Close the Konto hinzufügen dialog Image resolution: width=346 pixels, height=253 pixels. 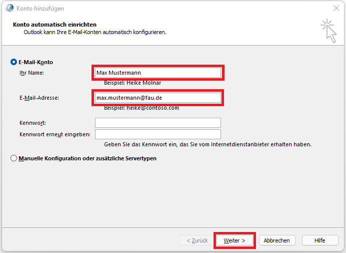click(335, 9)
